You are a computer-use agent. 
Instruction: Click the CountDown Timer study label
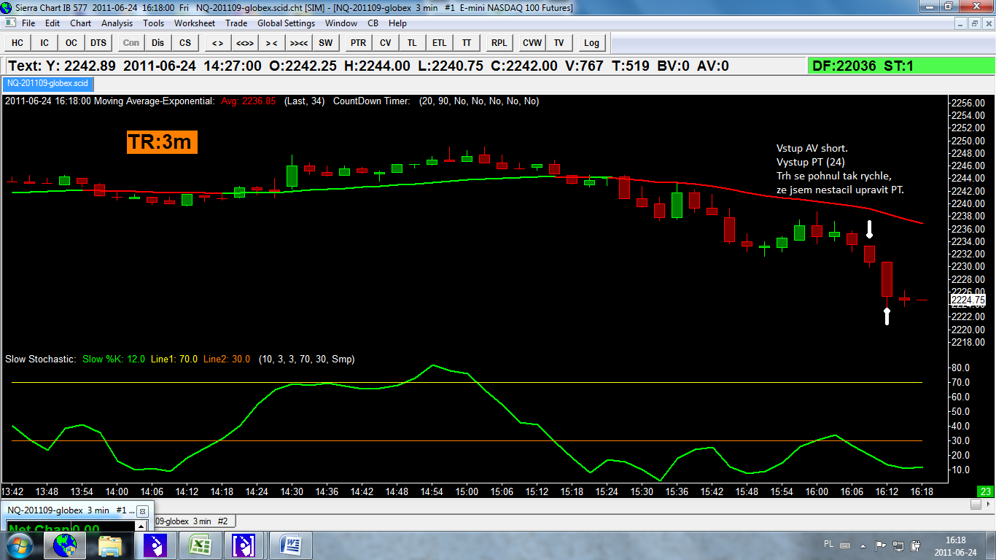click(x=371, y=101)
